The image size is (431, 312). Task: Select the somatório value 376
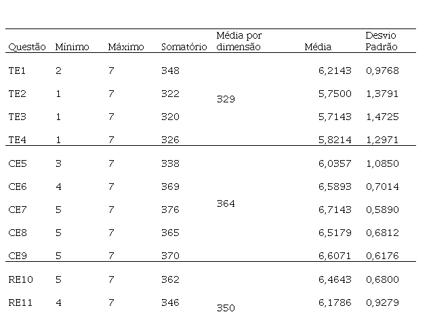[x=170, y=210]
